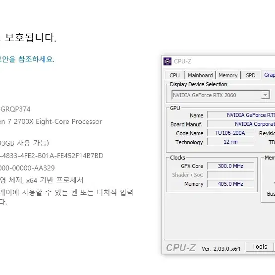Screen dimensions: 275x275
Task: Click the CPU-Z logo at the bottom
Action: coord(181,248)
